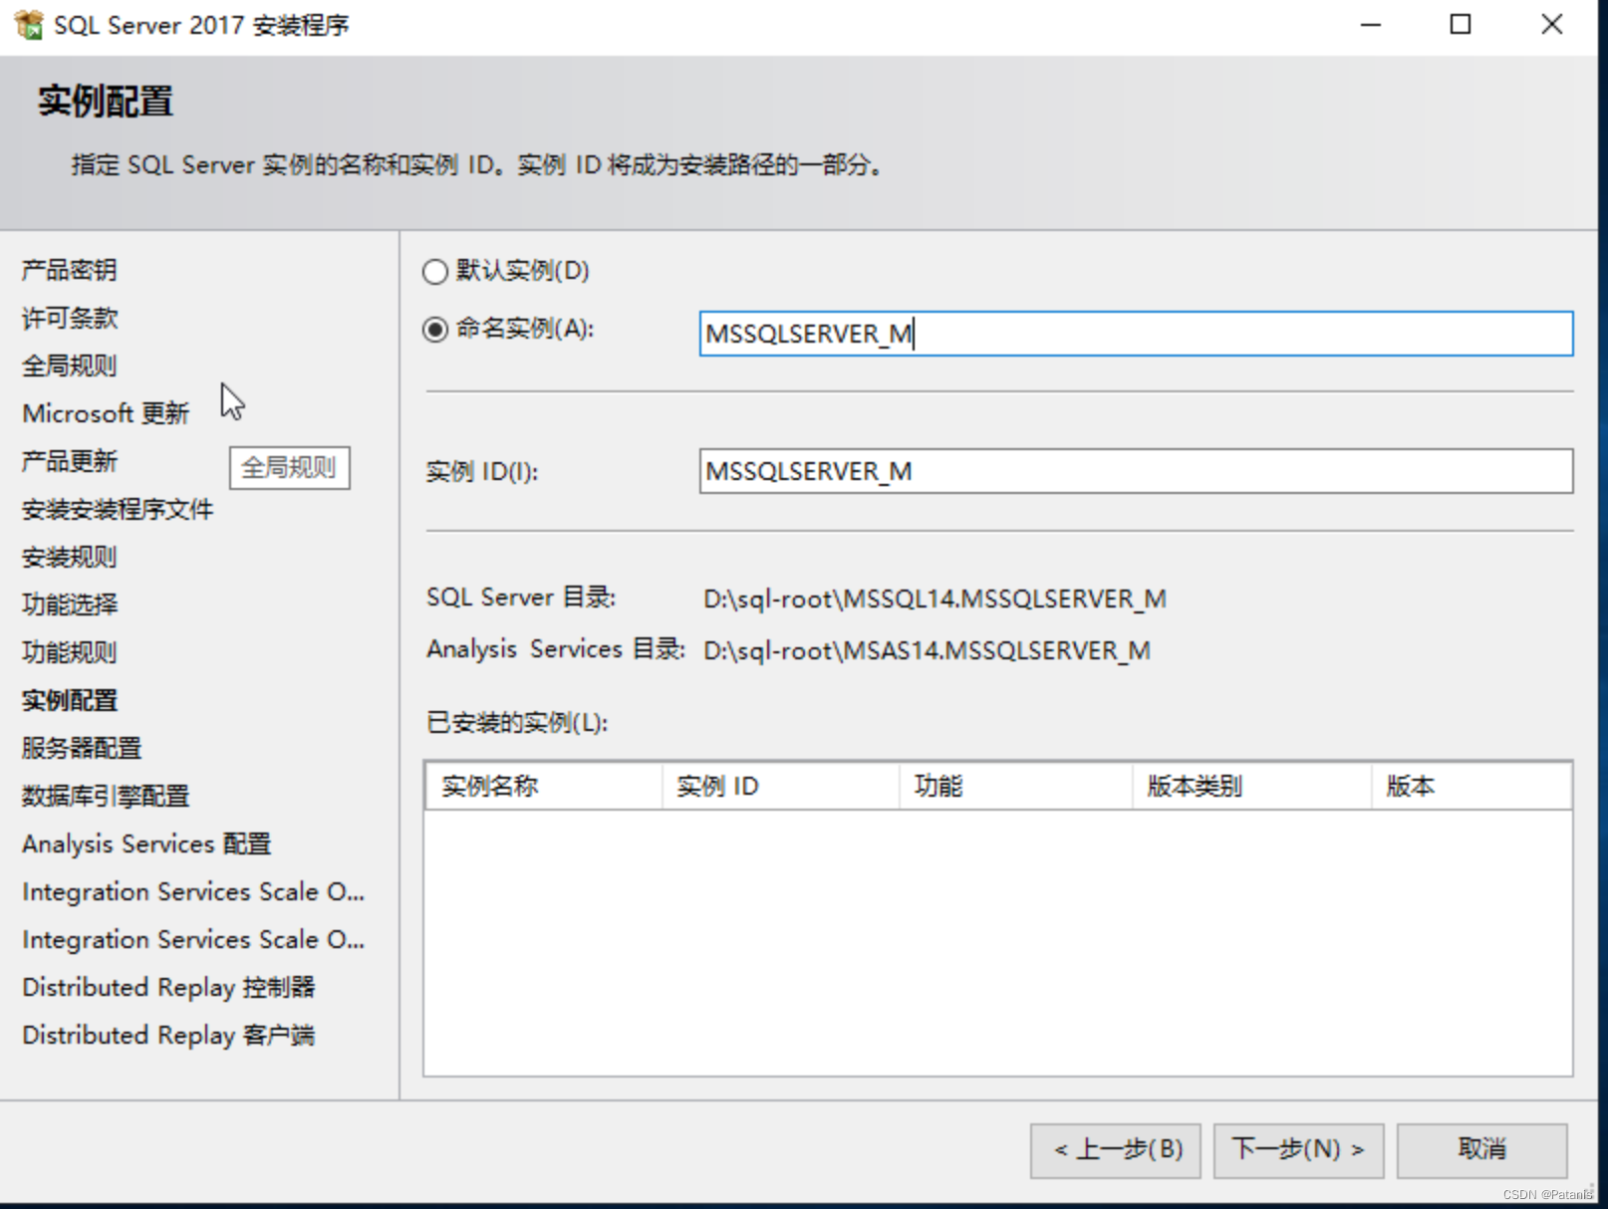Open the 功能规则 step
The width and height of the screenshot is (1608, 1209).
pos(69,652)
